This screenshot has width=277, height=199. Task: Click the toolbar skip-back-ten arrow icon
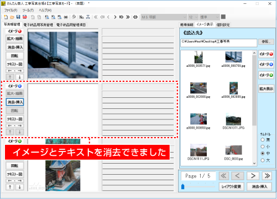[x=102, y=17]
